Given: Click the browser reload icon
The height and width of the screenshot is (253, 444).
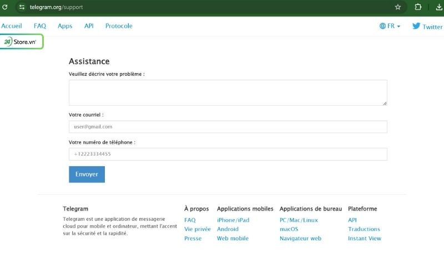Looking at the screenshot, I should tap(5, 7).
